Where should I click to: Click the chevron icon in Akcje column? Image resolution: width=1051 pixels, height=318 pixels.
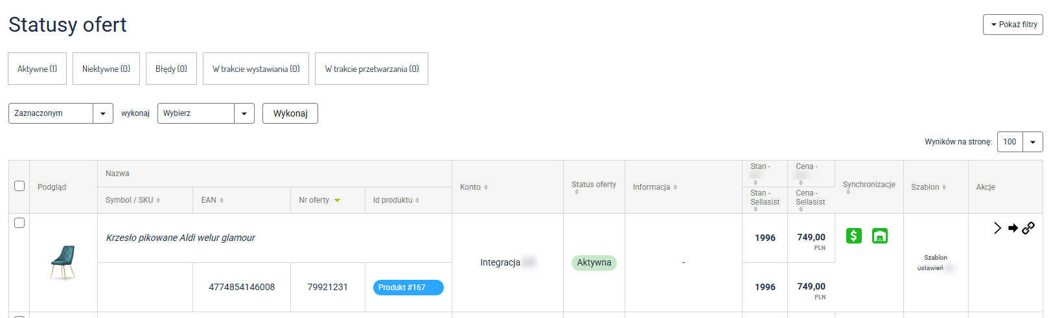pyautogui.click(x=997, y=228)
